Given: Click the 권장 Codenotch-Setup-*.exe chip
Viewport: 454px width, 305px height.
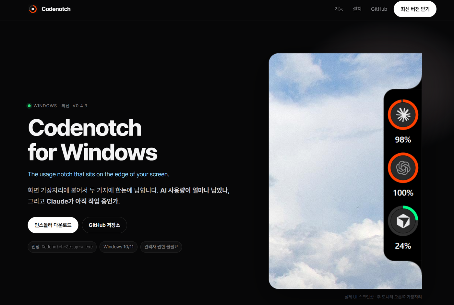Looking at the screenshot, I should pos(62,247).
